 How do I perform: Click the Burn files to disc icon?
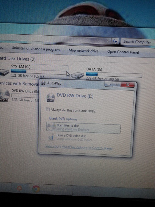click(52, 127)
